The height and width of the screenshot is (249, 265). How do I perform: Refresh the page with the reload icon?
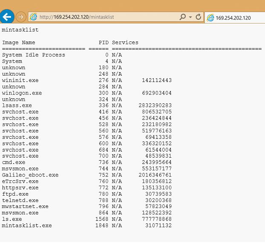coord(199,17)
